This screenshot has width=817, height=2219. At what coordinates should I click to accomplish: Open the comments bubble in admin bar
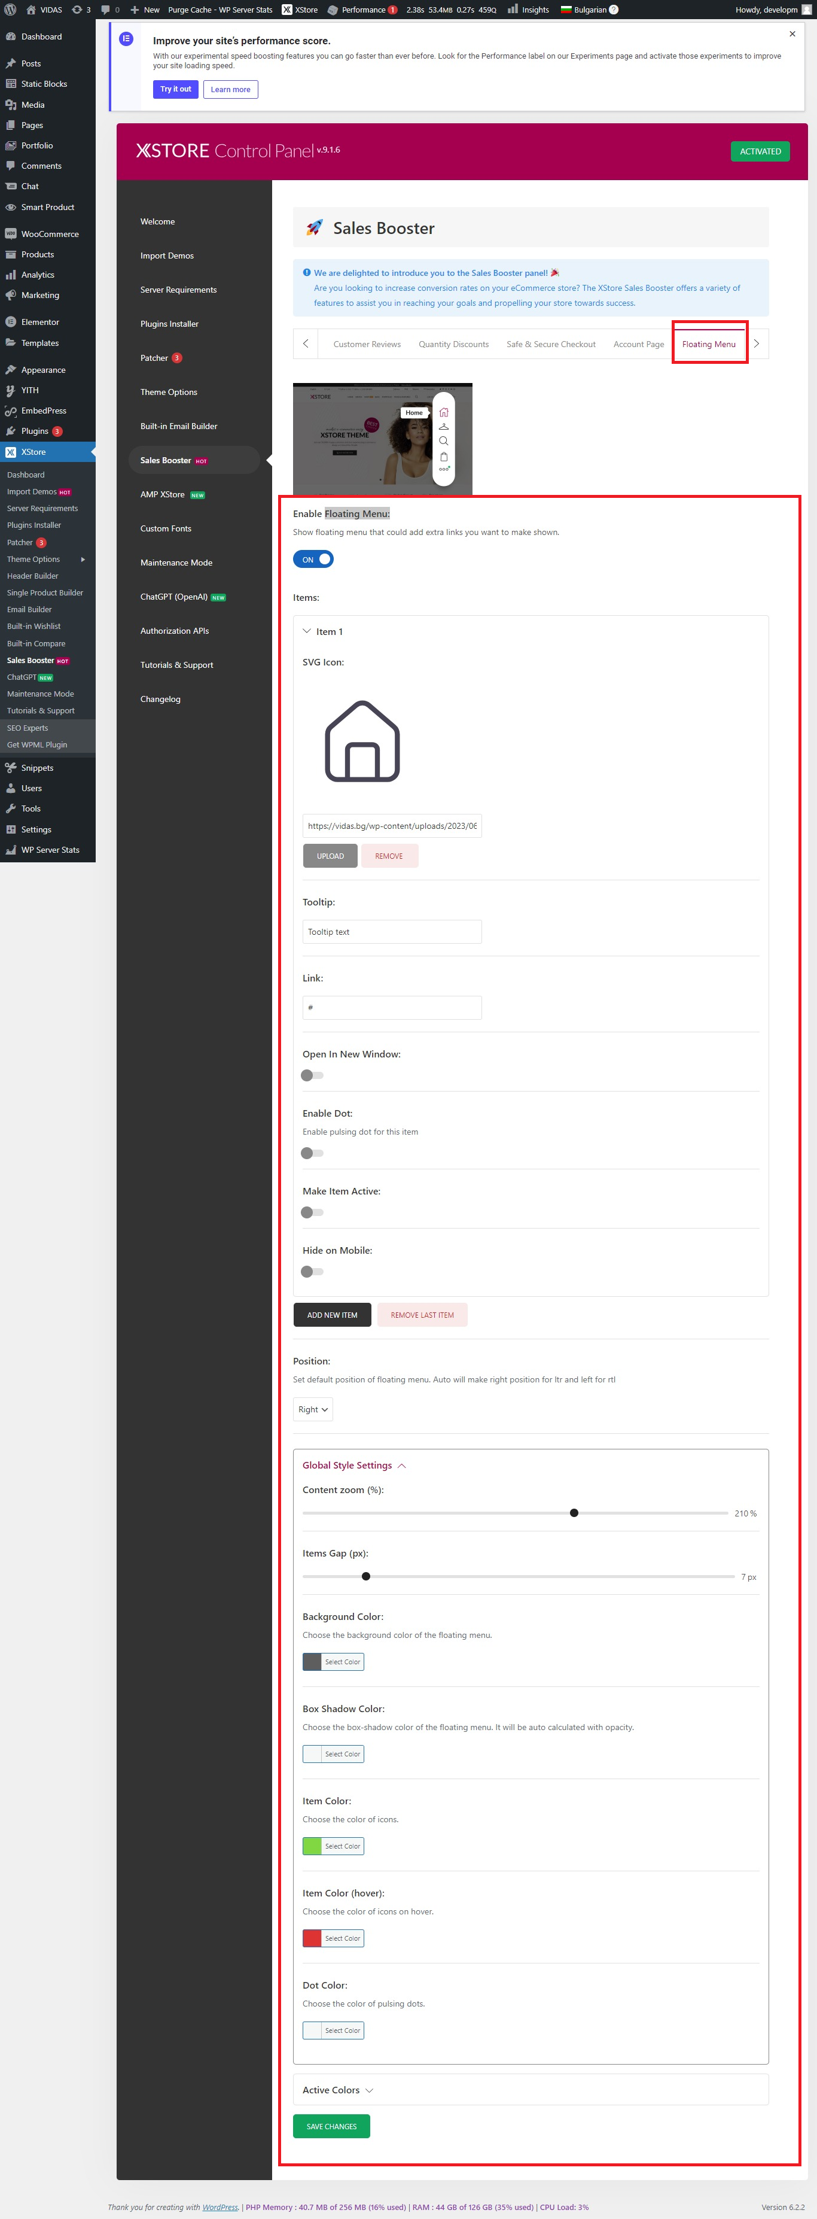click(105, 10)
